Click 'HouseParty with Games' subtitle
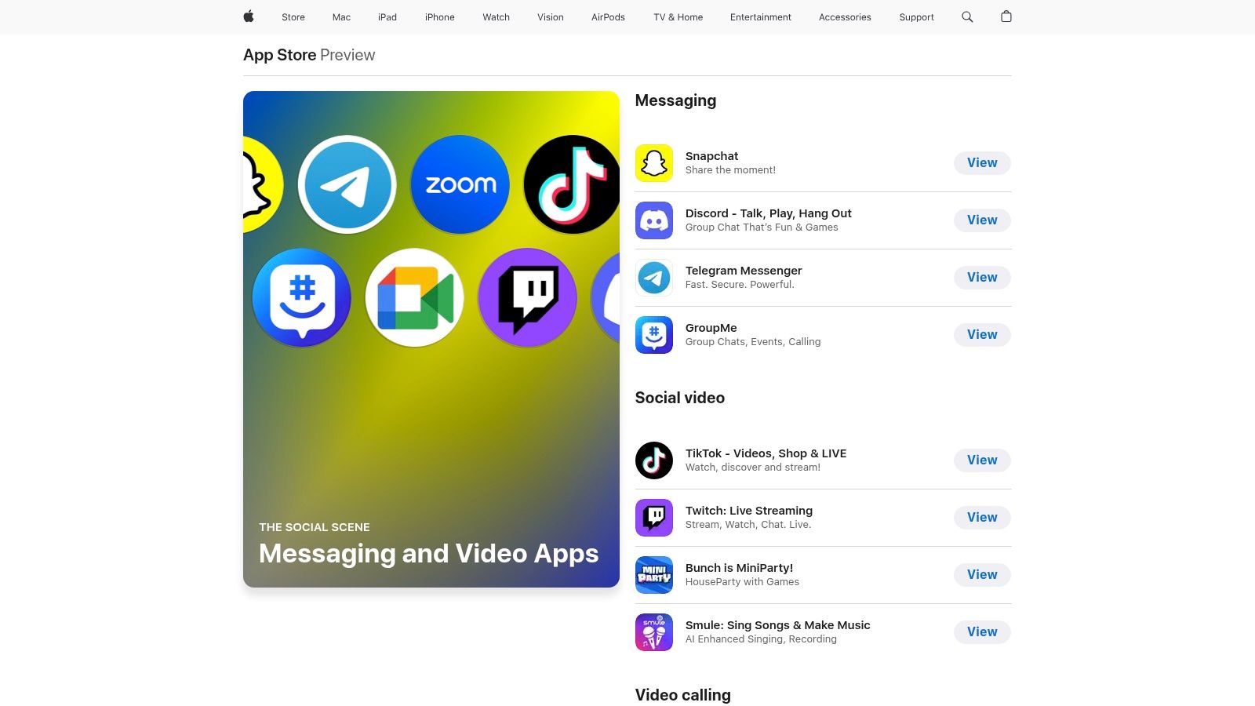 coord(742,582)
